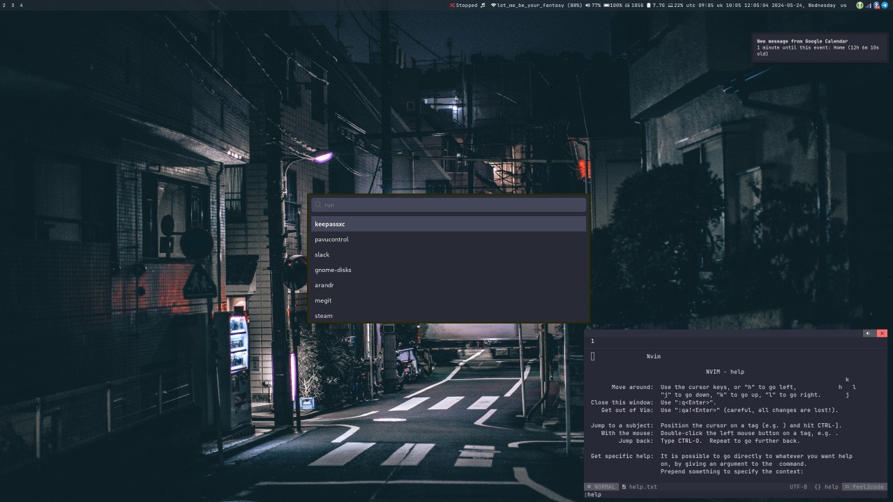Click the run launcher search field
Screen dimensions: 893x502
(x=446, y=204)
